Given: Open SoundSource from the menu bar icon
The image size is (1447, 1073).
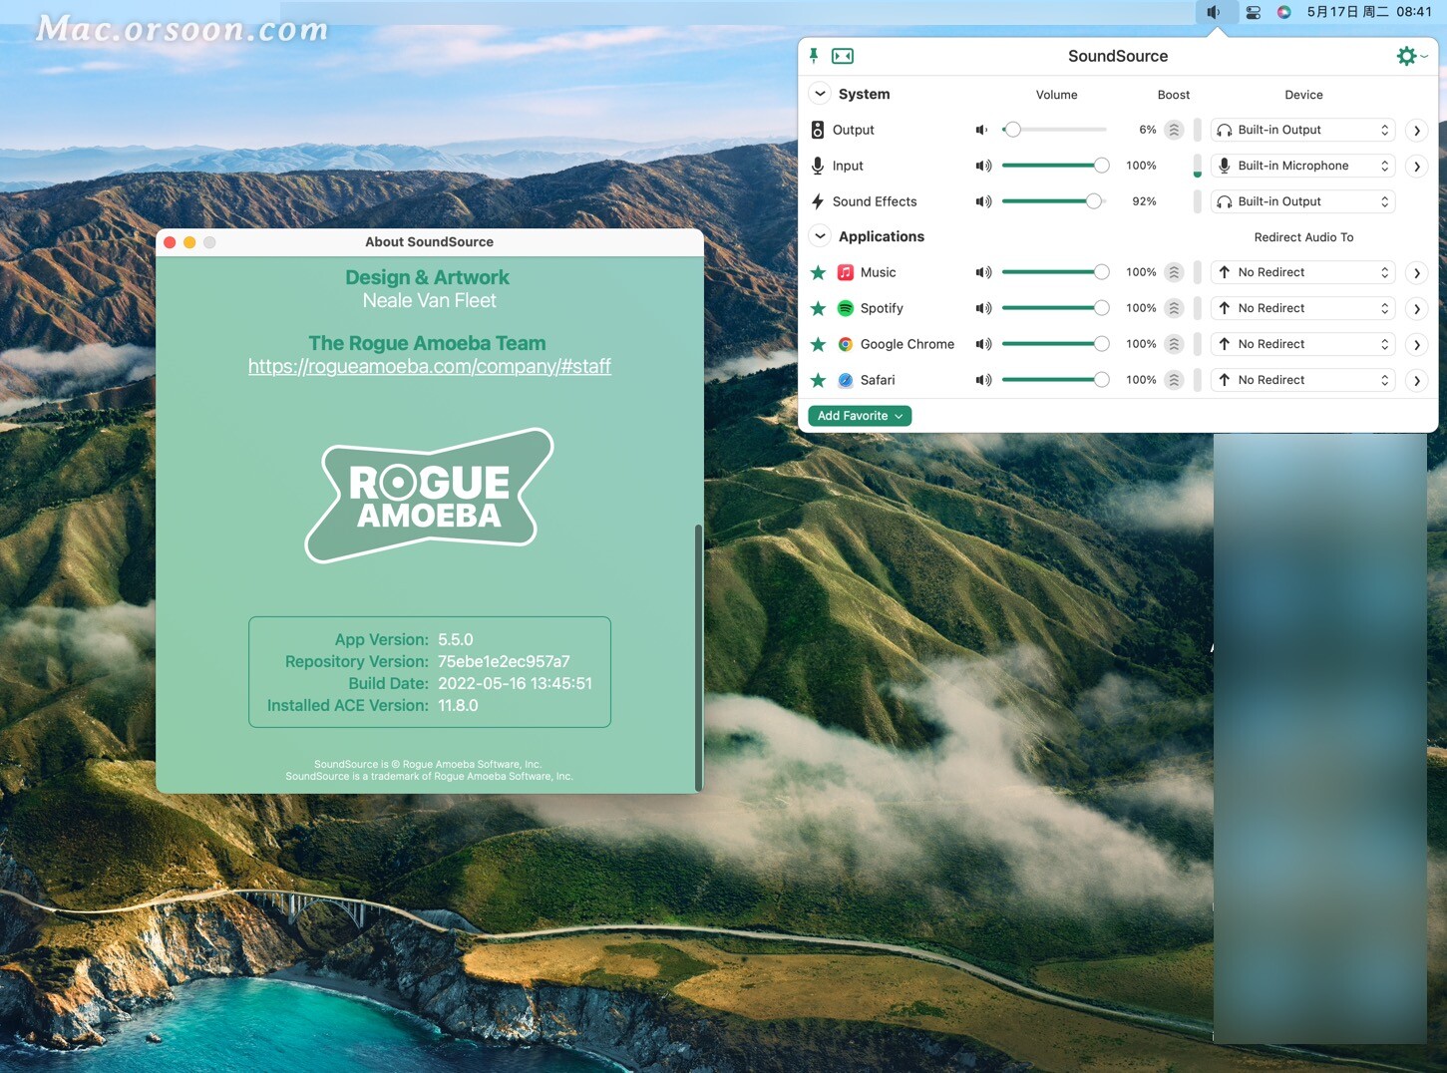Looking at the screenshot, I should [x=1216, y=12].
